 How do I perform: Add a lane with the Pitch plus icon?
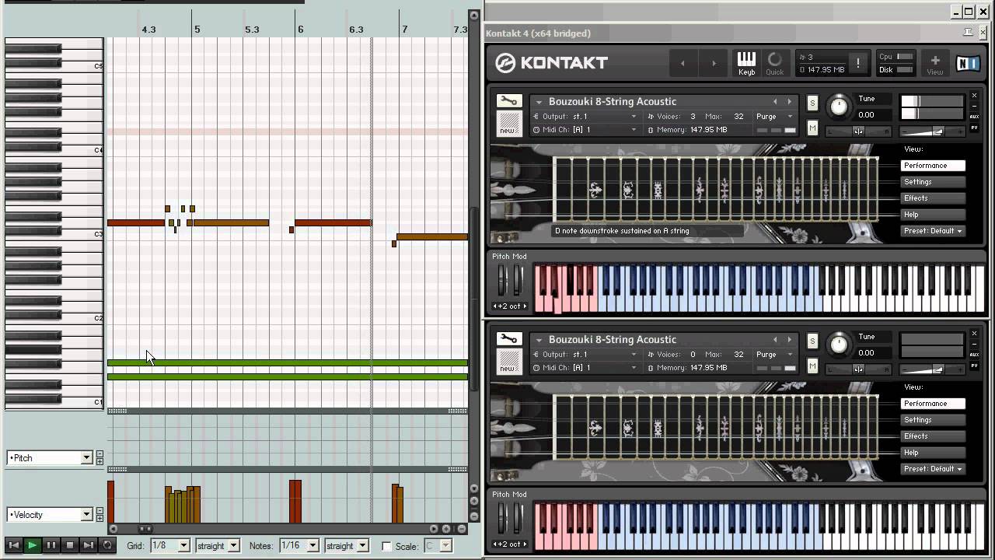click(x=99, y=462)
